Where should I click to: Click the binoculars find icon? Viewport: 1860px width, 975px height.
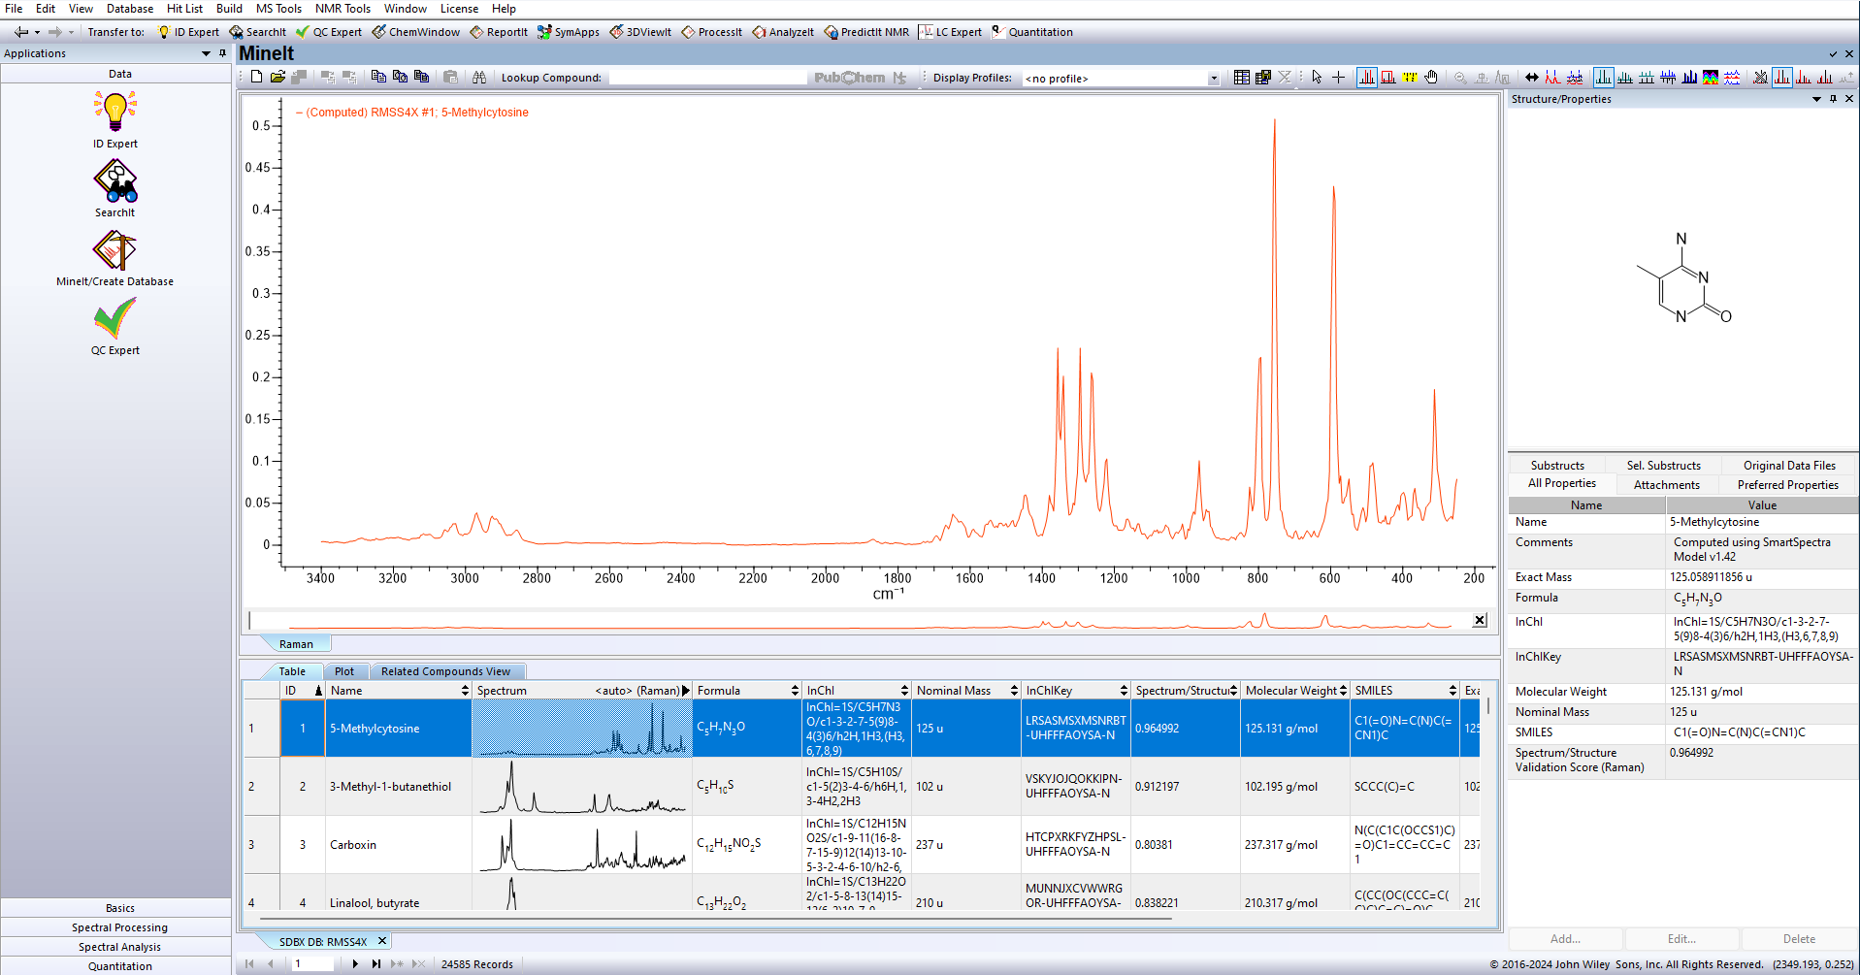tap(478, 78)
